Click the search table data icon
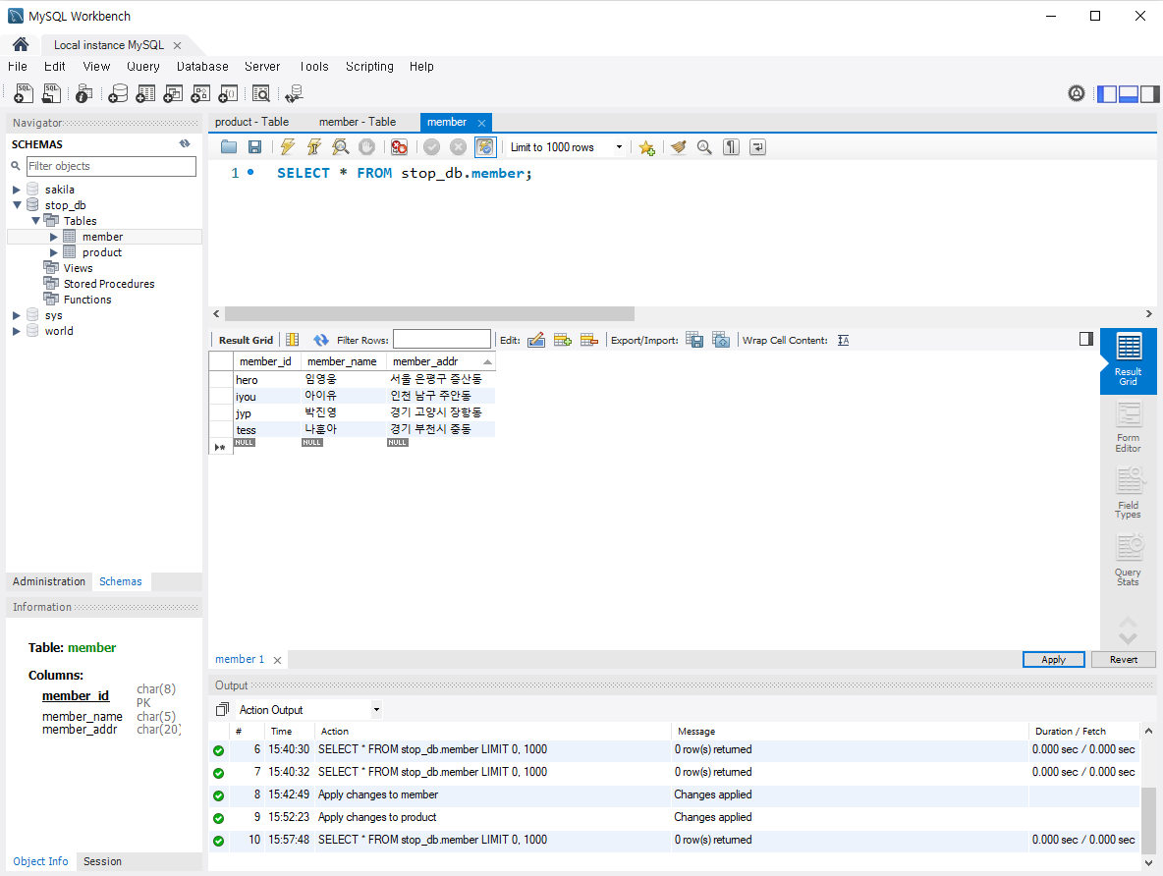This screenshot has height=876, width=1163. (261, 93)
